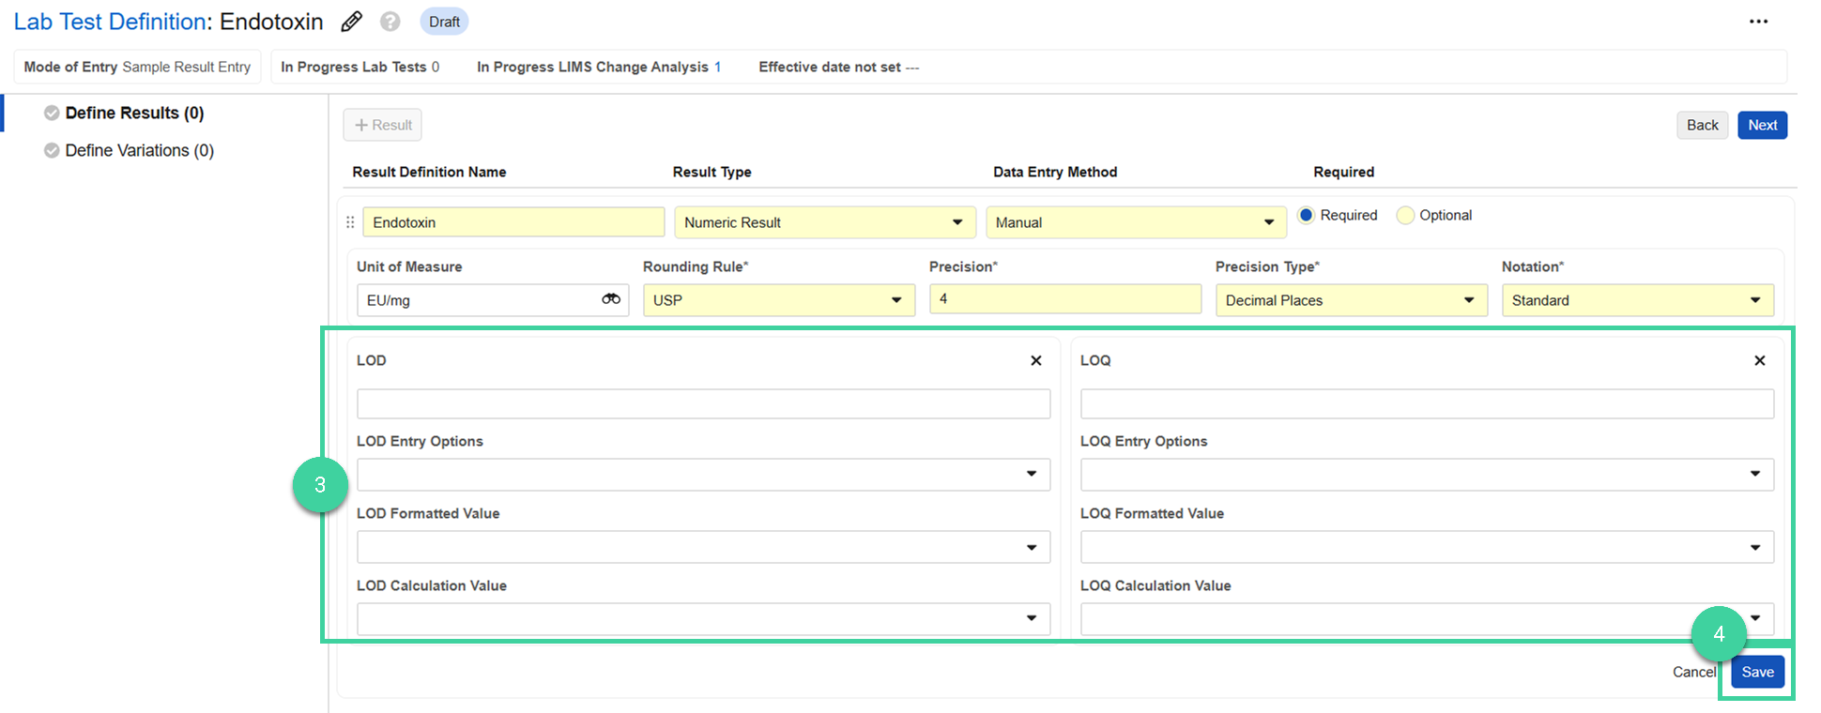Close the LOQ panel with its X
Screen dimensions: 1821x713
[x=1760, y=360]
